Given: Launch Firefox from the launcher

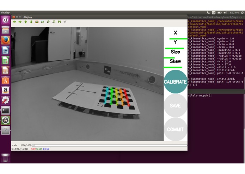Looking at the screenshot, I should click(x=6, y=40).
